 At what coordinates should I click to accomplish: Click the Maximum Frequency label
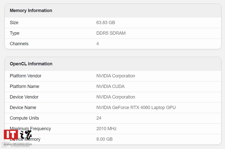30,129
